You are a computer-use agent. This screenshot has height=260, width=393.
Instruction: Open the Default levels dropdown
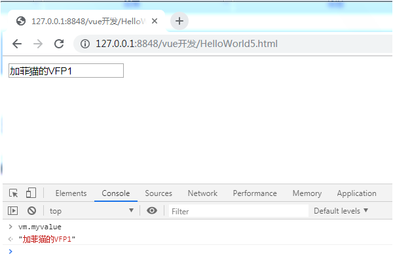(341, 211)
